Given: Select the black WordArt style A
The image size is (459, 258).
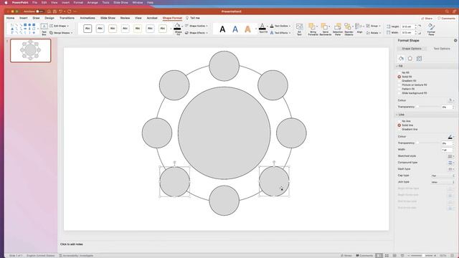Looking at the screenshot, I should [x=222, y=29].
